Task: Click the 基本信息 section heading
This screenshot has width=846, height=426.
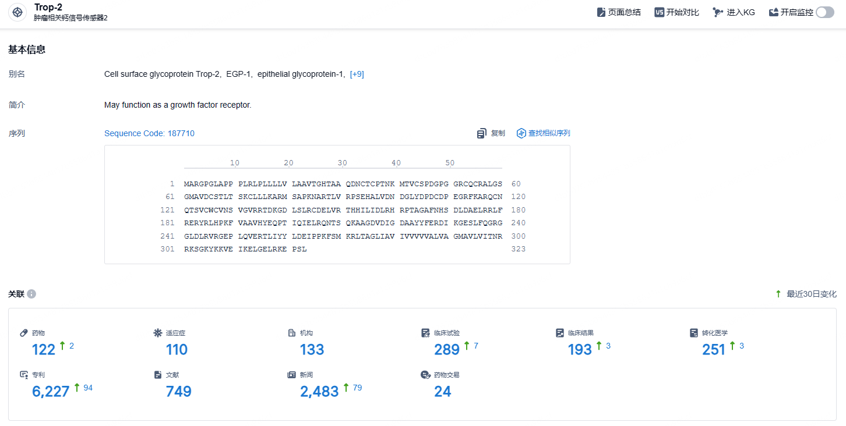Action: [27, 49]
